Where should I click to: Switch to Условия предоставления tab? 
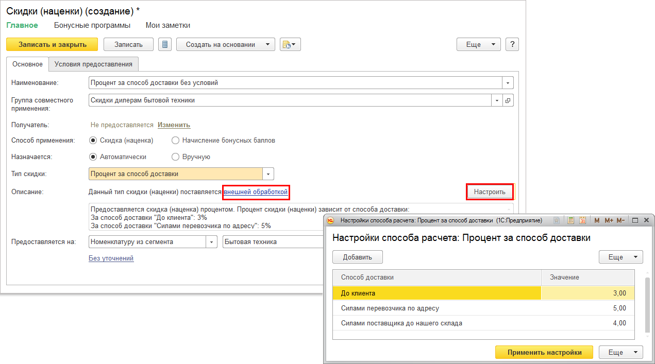[93, 64]
